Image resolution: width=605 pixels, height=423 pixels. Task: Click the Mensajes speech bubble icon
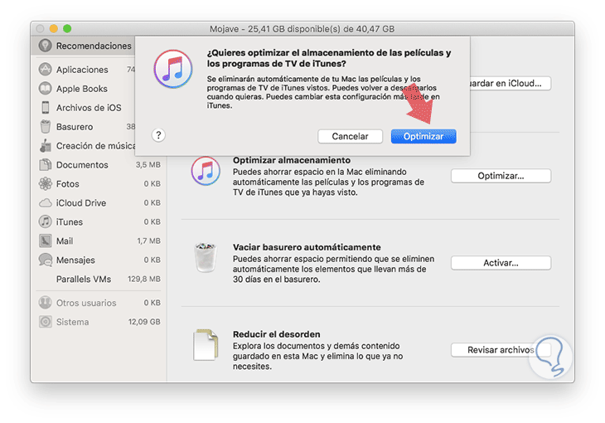tap(45, 260)
